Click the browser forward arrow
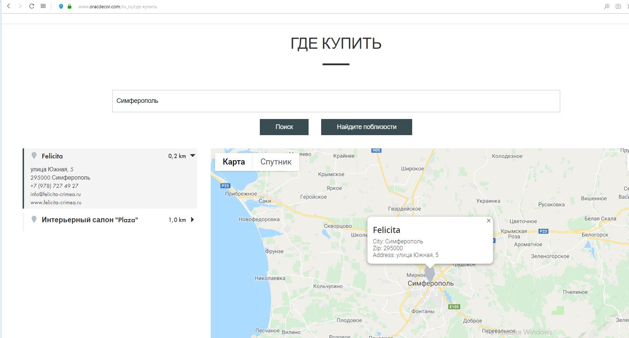 (20, 6)
